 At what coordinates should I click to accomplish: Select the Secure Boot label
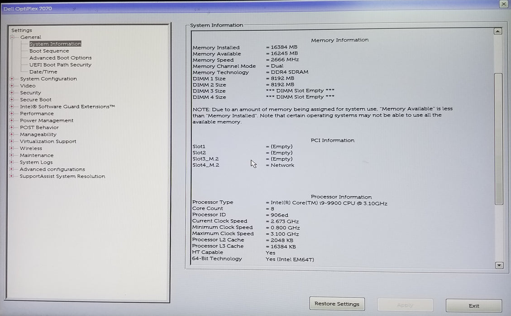35,99
